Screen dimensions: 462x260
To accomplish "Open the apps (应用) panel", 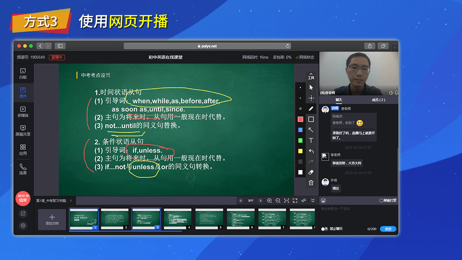I will tap(23, 150).
